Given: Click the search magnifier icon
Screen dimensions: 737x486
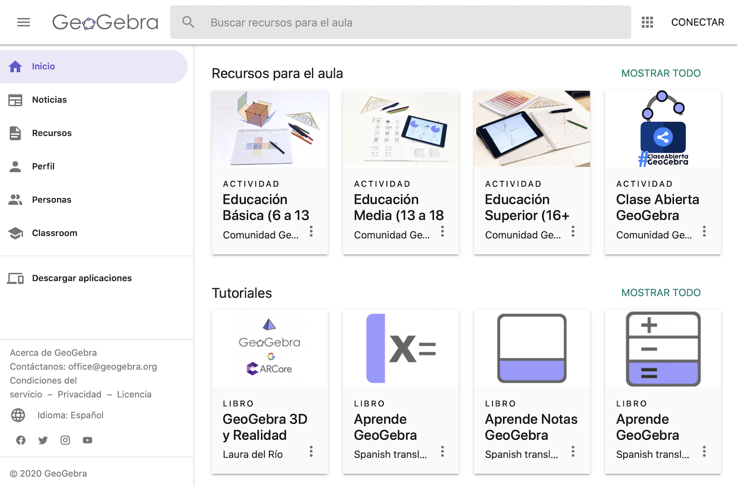Looking at the screenshot, I should pos(188,22).
